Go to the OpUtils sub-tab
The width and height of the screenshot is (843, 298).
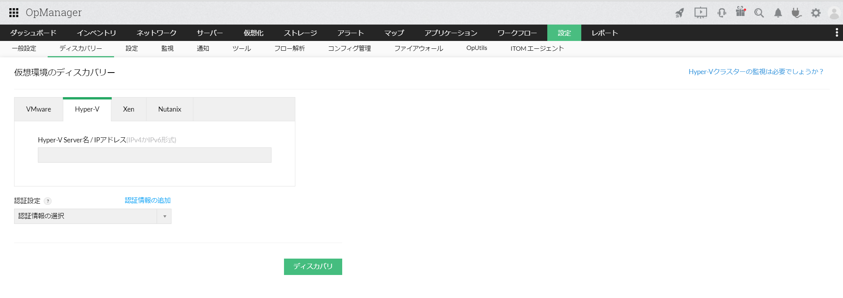[477, 48]
